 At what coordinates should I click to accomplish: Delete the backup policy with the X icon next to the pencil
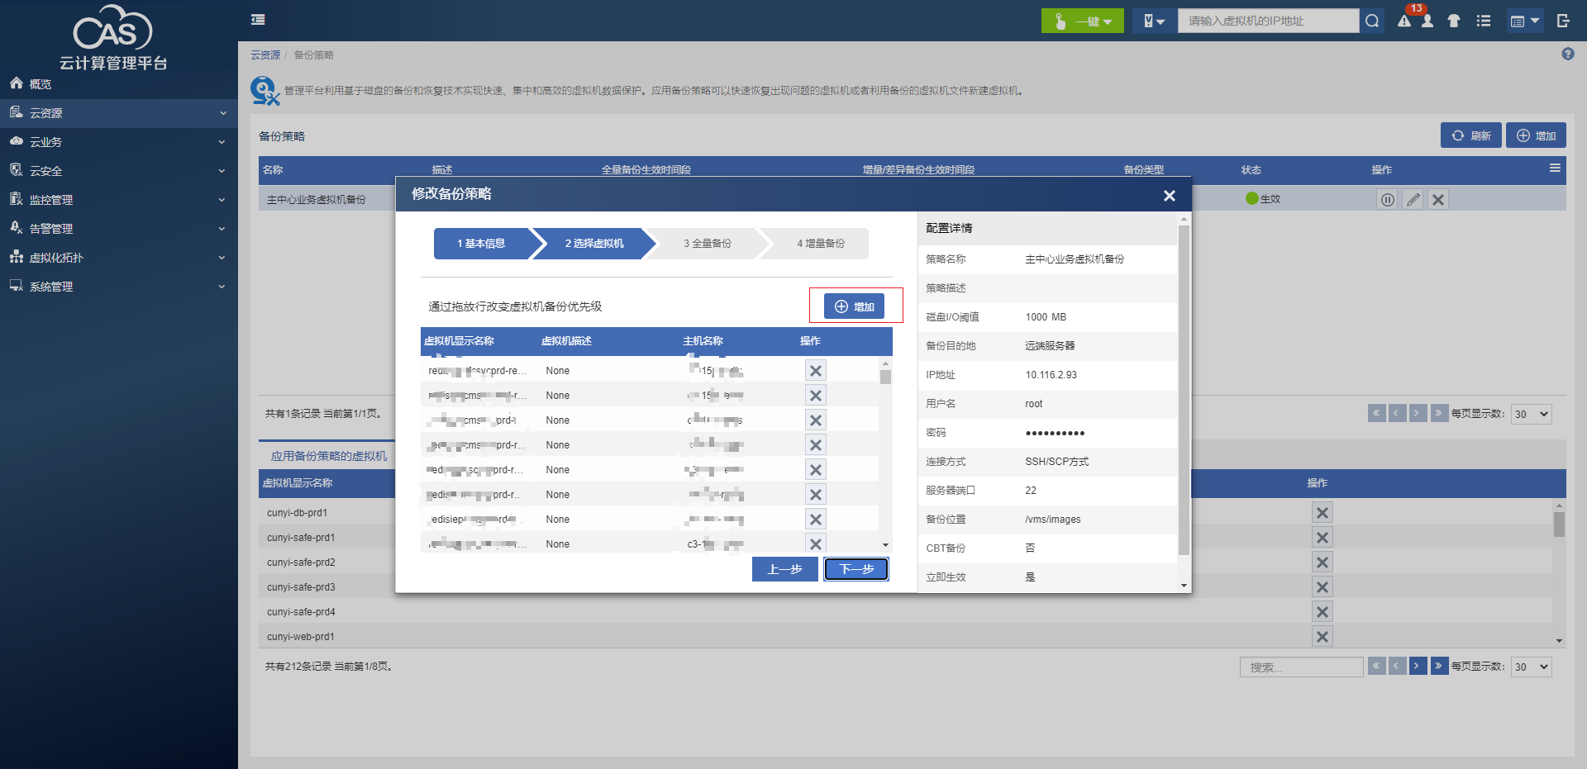[x=1438, y=199]
